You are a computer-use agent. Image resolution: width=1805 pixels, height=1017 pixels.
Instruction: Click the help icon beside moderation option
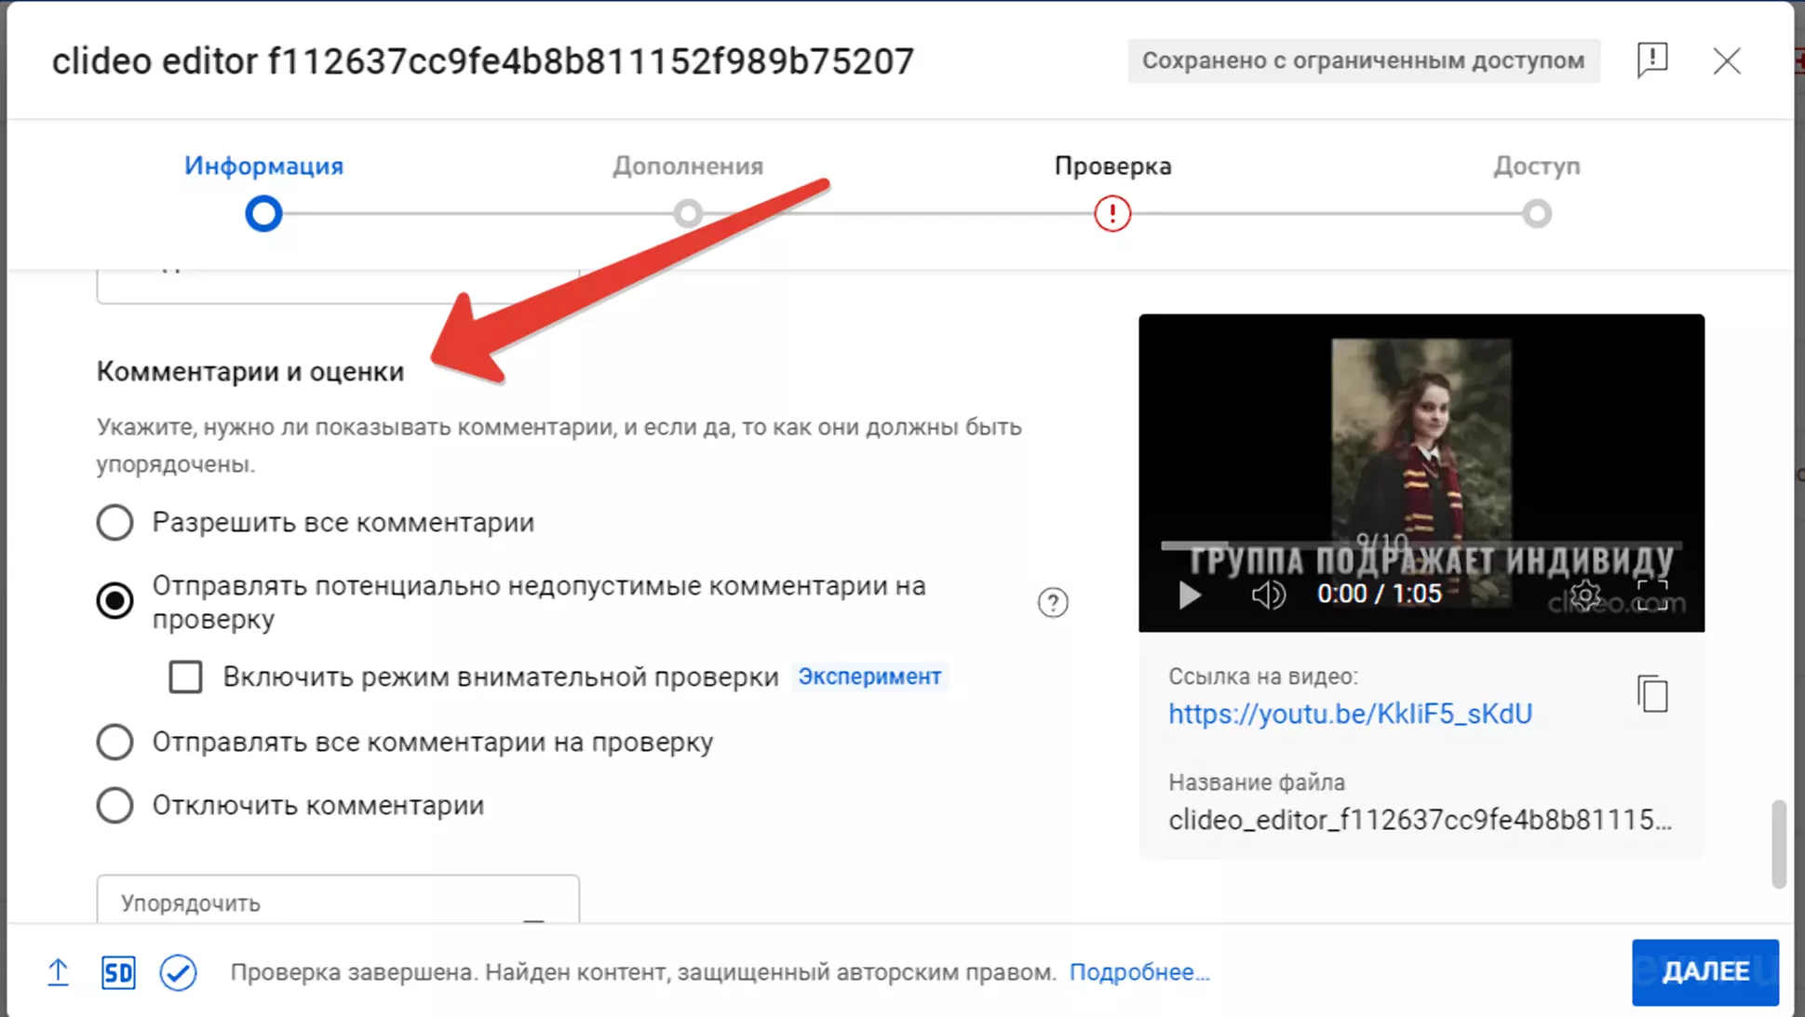(1053, 603)
